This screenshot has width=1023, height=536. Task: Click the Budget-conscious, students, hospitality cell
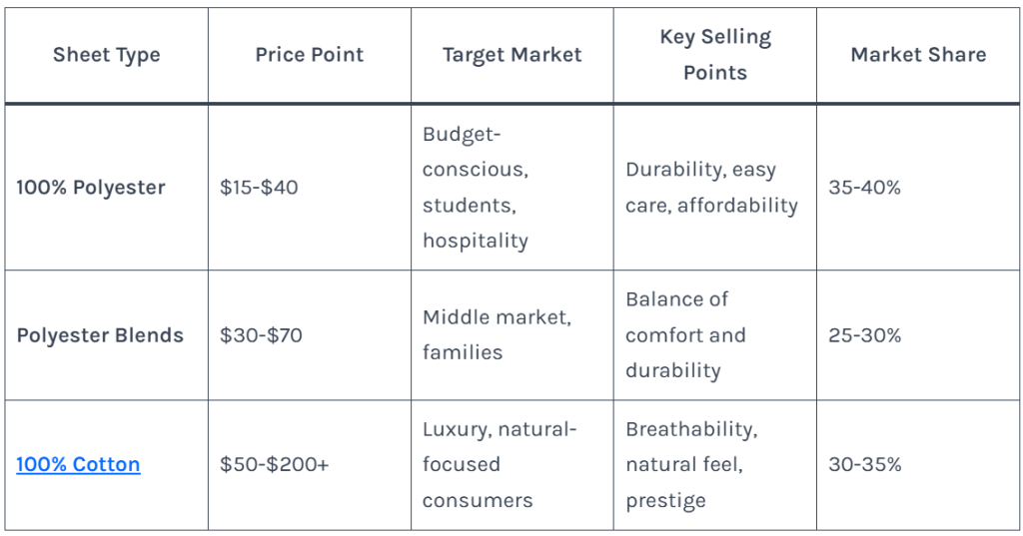(476, 187)
